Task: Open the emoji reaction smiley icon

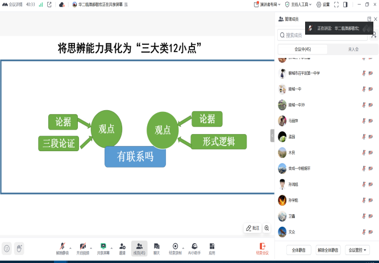Action: 7,248
